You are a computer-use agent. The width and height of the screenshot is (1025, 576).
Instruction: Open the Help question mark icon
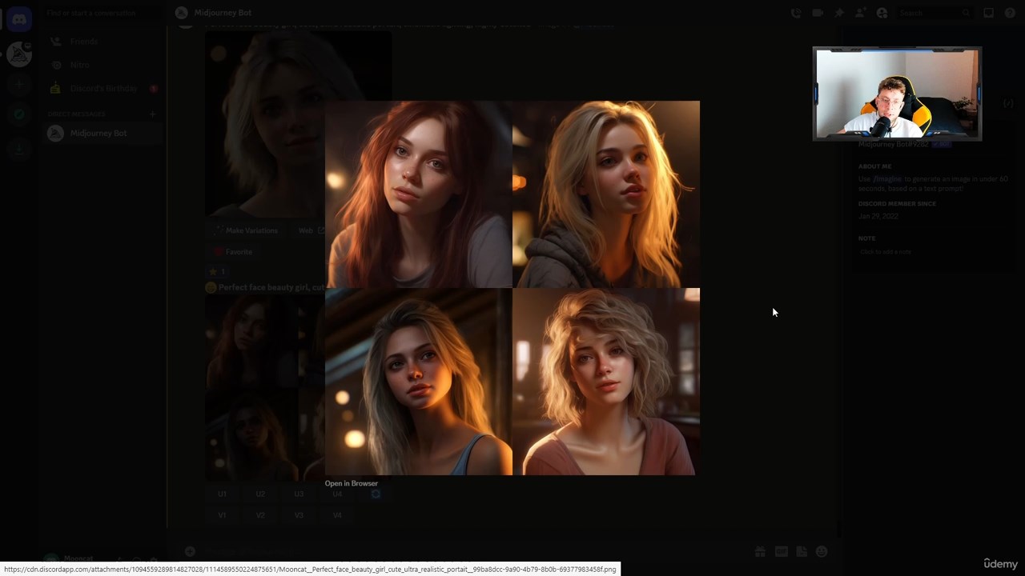point(1011,13)
